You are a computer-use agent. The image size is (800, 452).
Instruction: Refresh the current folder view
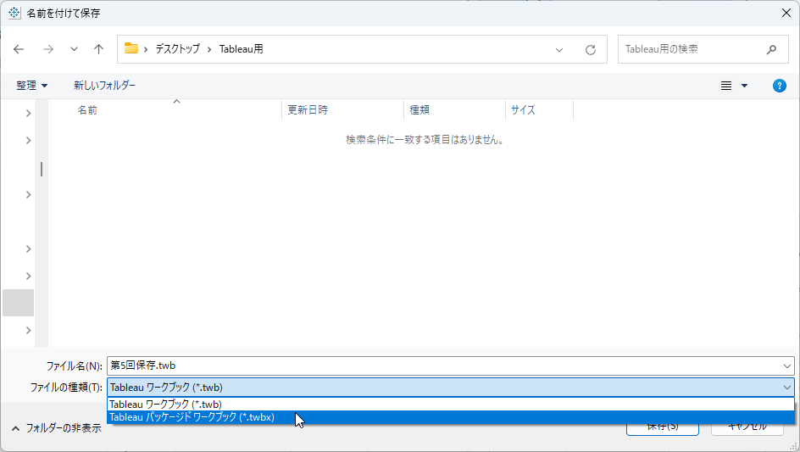591,49
